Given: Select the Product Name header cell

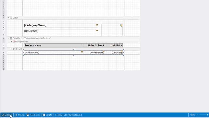Looking at the screenshot, I should [54, 45].
